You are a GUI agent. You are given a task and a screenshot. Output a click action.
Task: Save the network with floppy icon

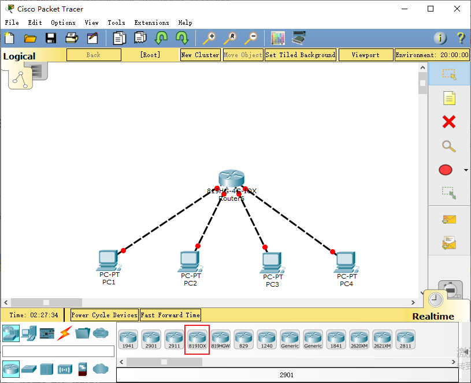click(51, 38)
